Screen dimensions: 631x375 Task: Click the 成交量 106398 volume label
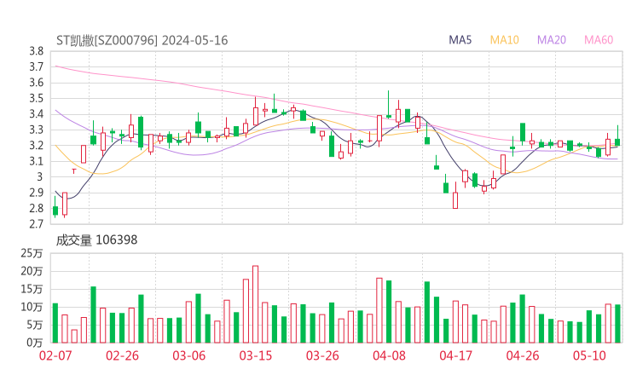[96, 240]
